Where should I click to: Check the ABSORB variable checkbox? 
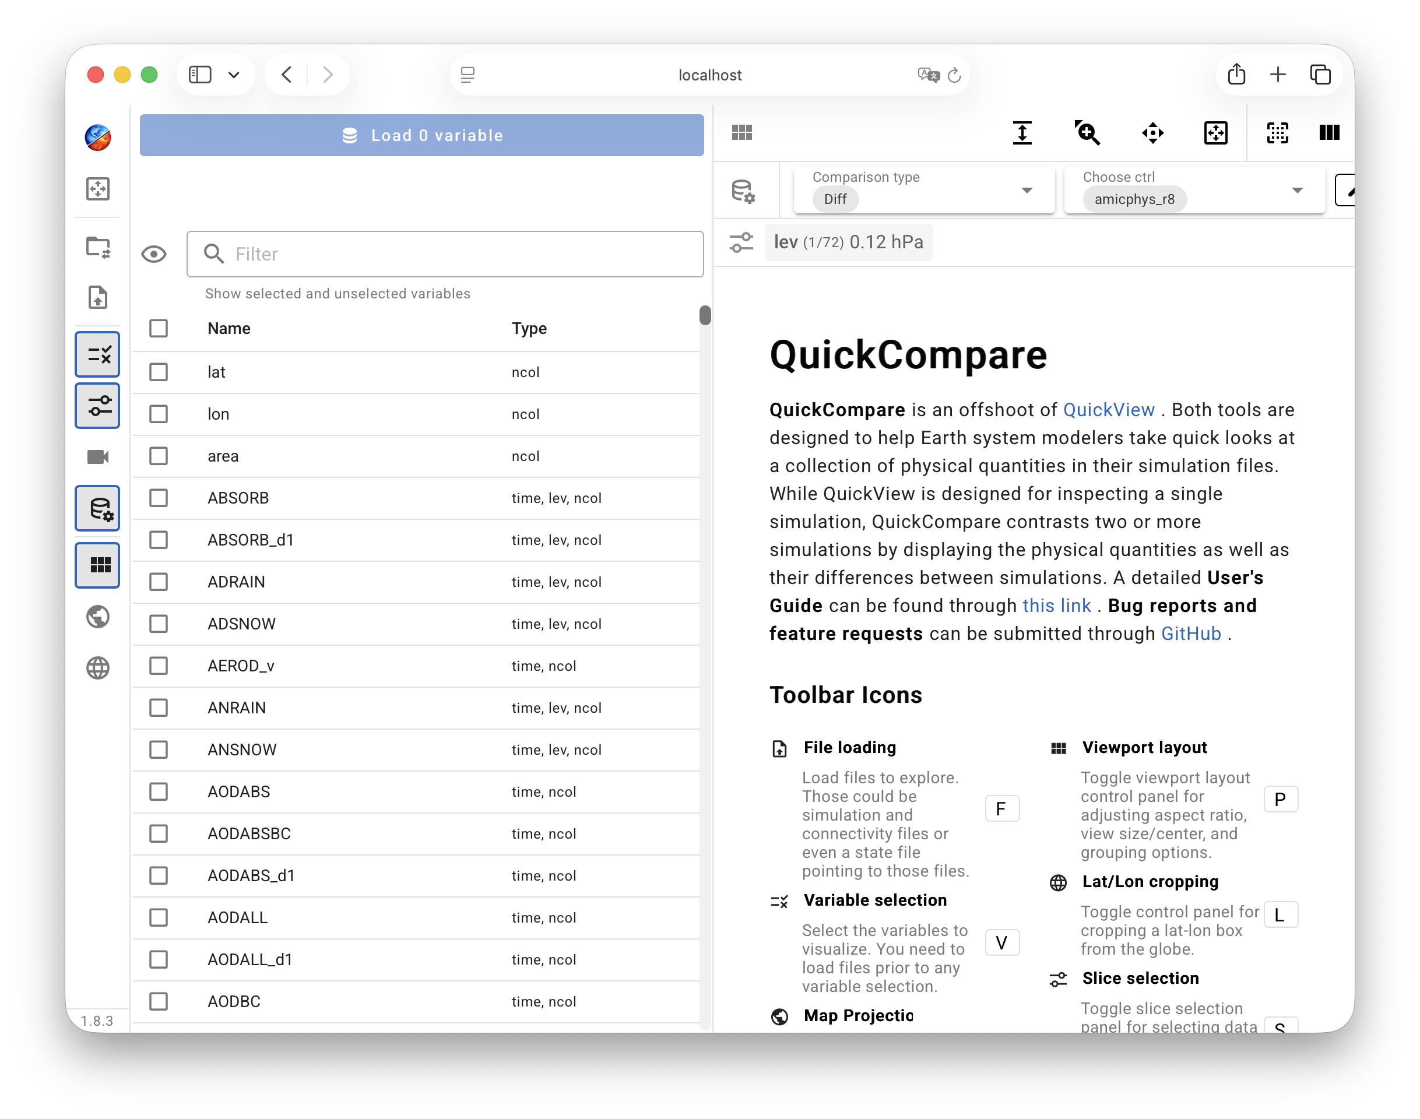click(159, 498)
